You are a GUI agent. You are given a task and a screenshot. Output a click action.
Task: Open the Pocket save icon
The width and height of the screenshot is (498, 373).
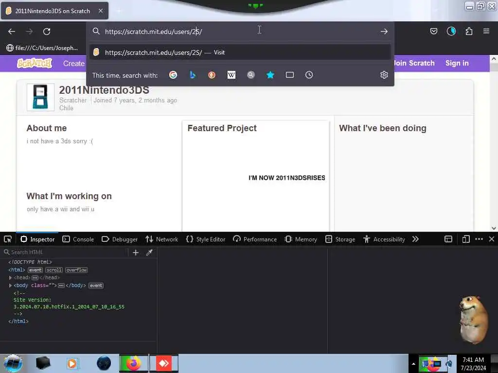pyautogui.click(x=433, y=31)
